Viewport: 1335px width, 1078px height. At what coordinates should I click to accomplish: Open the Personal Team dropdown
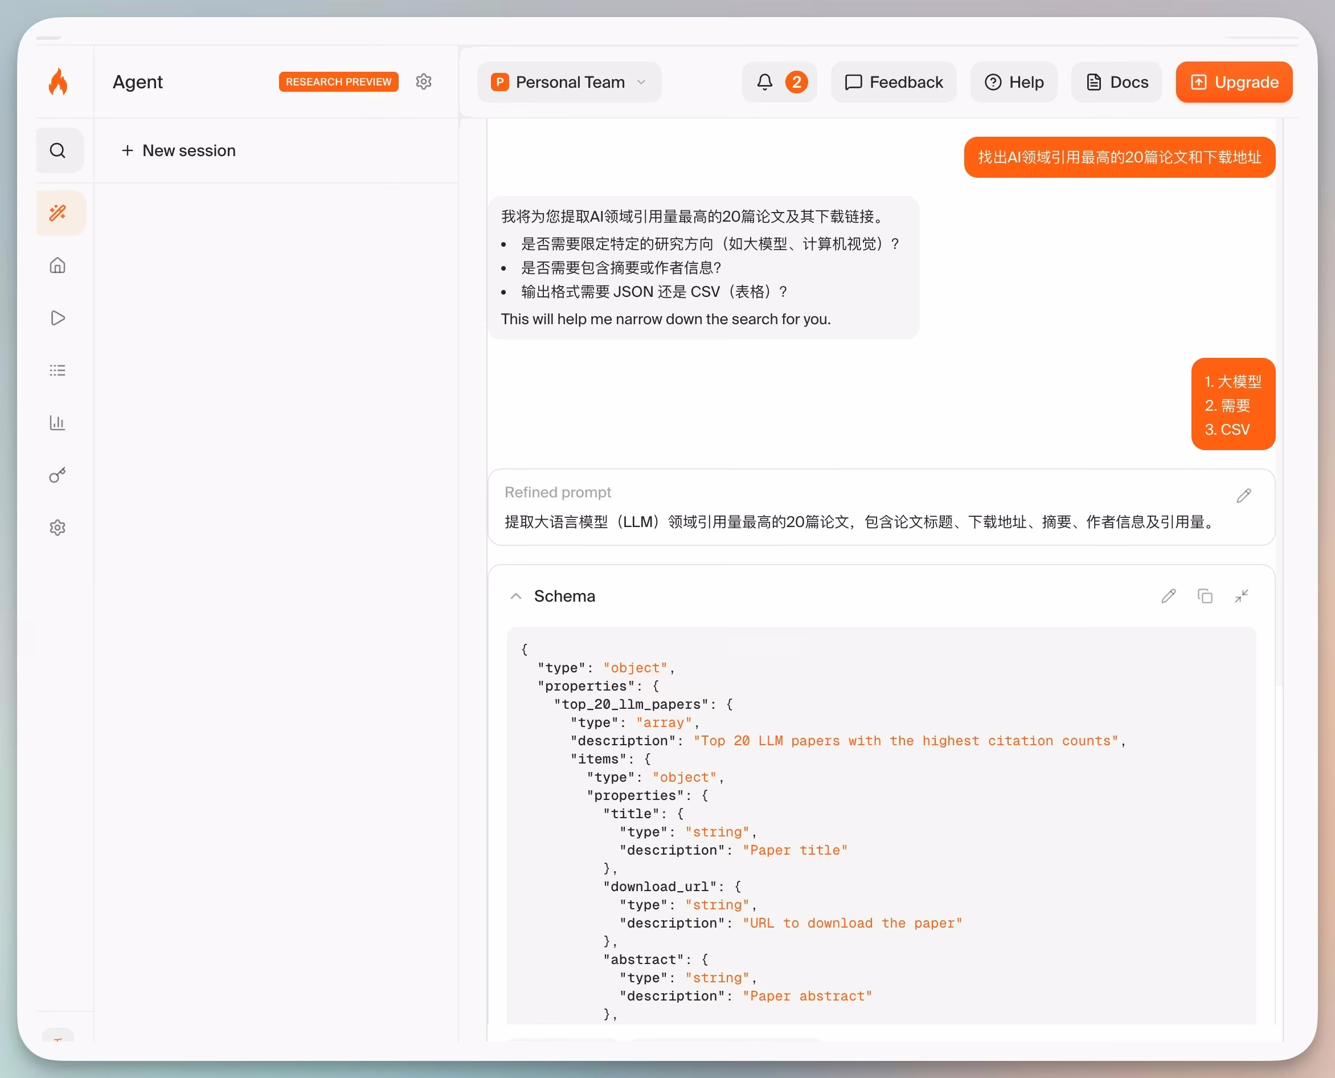568,81
